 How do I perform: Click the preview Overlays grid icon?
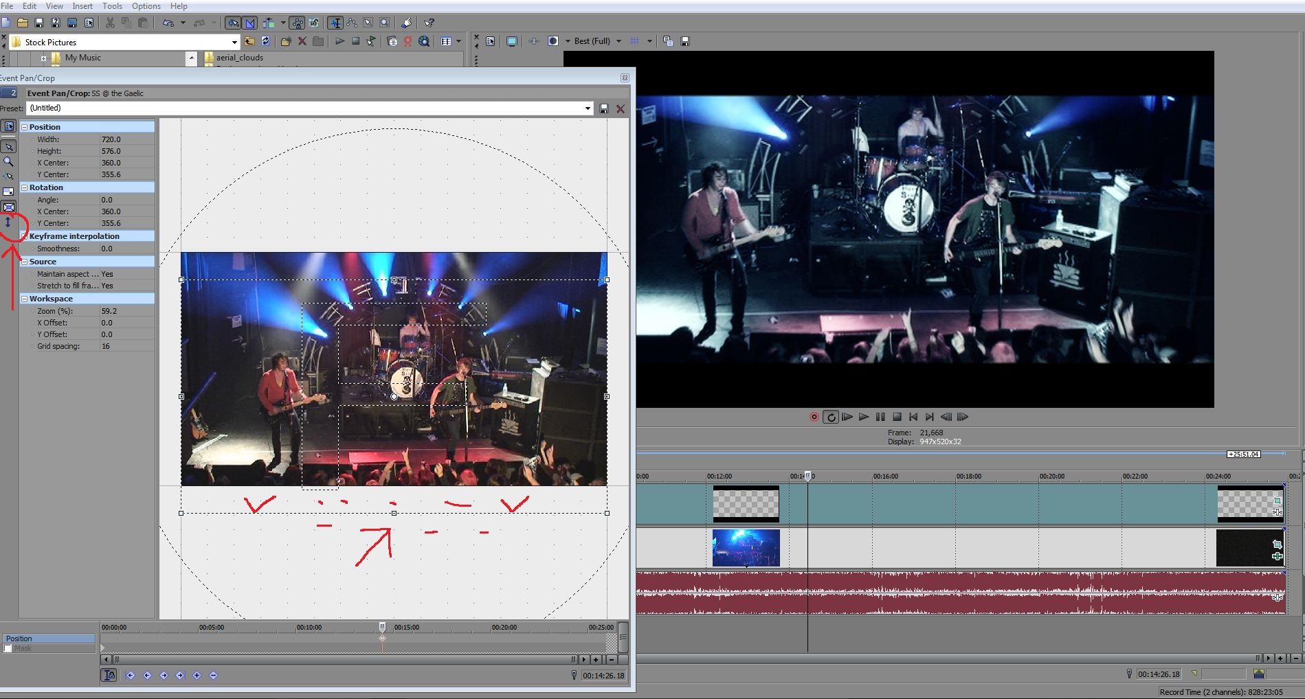(x=635, y=41)
